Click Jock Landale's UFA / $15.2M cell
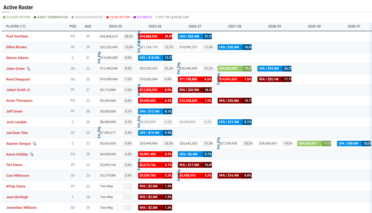 coord(235,122)
